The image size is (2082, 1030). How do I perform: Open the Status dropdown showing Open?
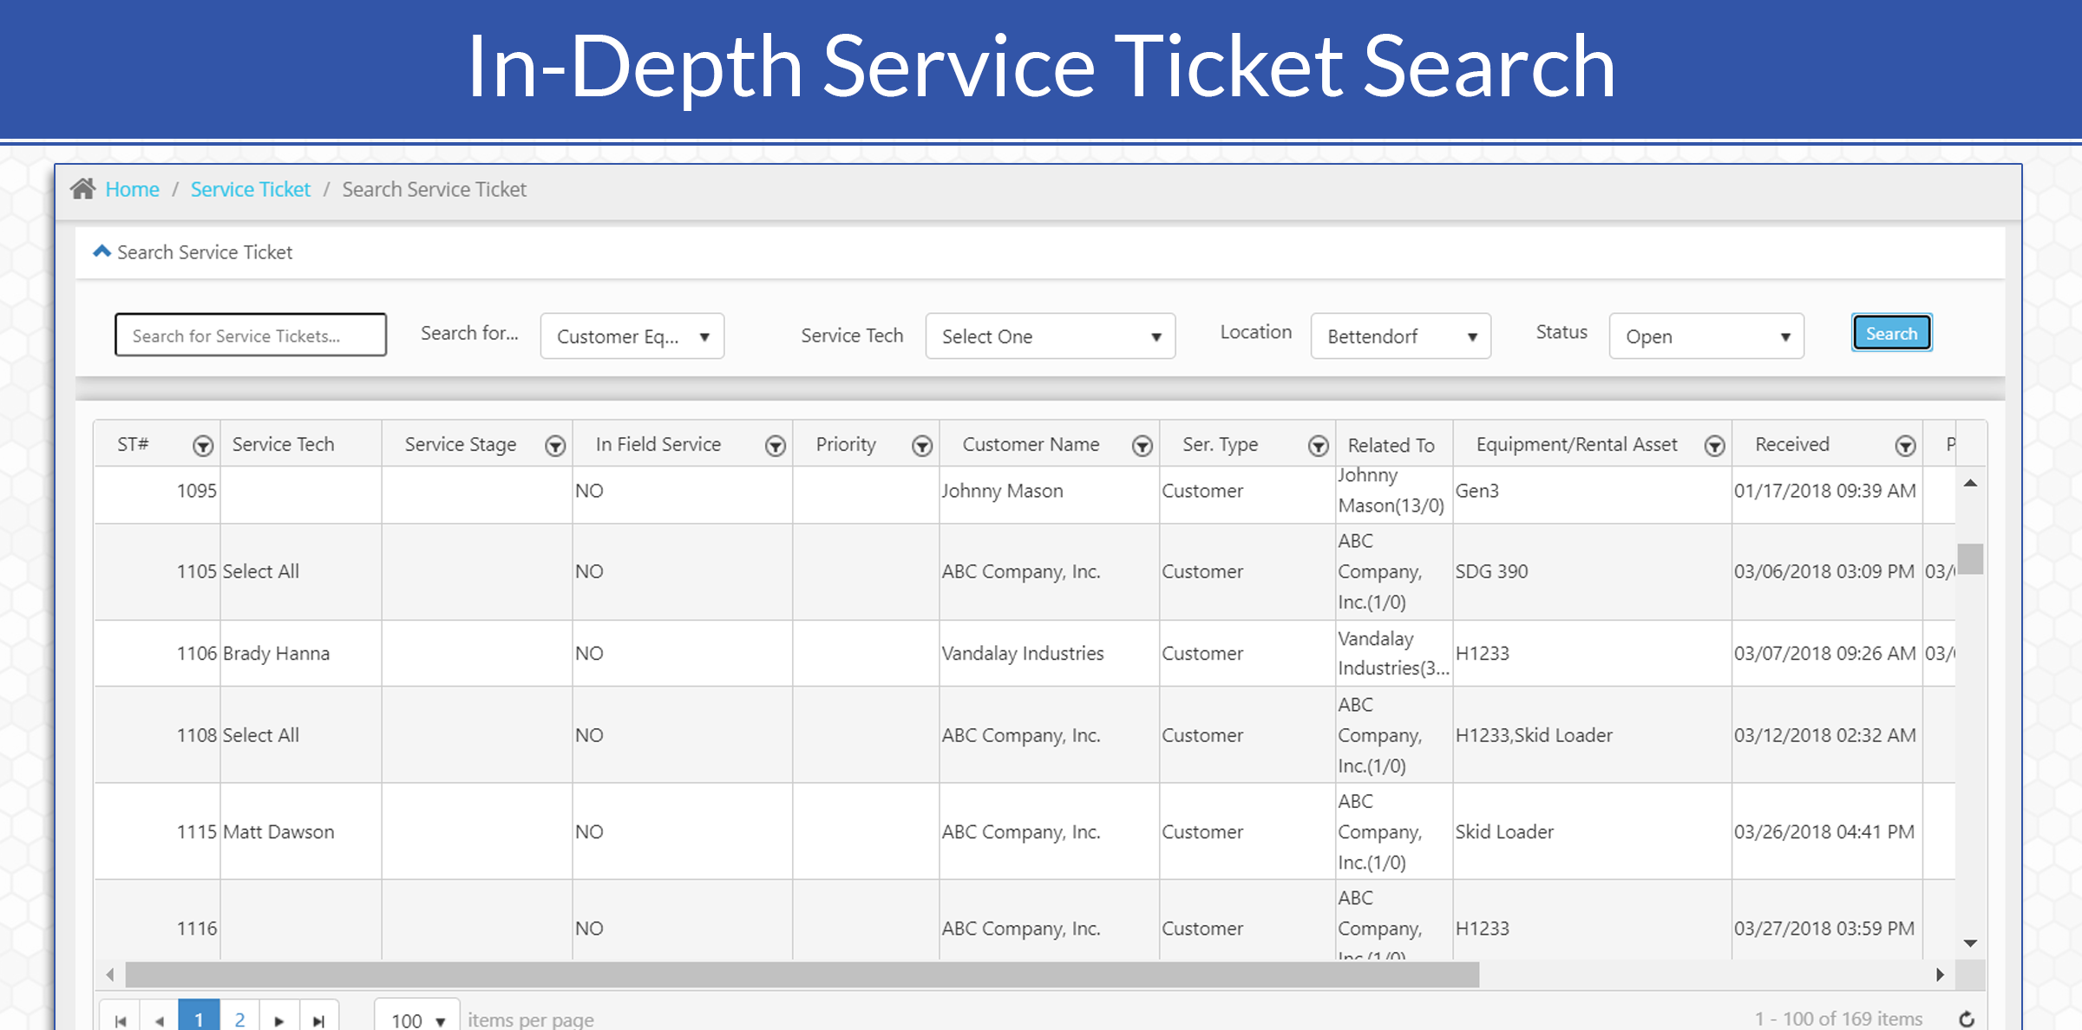pos(1706,336)
